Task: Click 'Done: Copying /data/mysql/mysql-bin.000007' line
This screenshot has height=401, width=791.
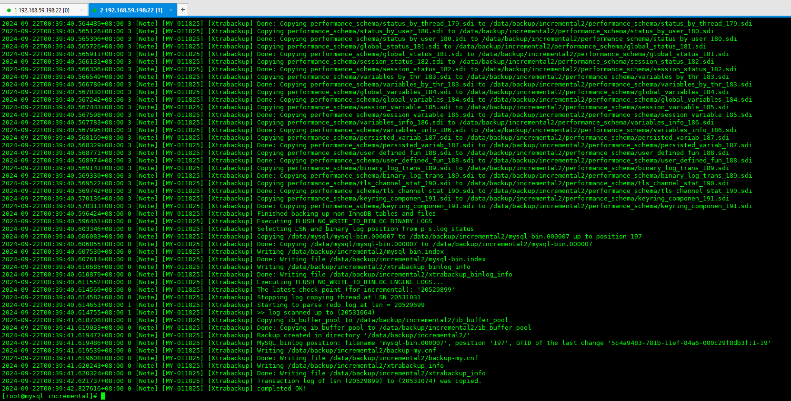Action: pos(297,244)
